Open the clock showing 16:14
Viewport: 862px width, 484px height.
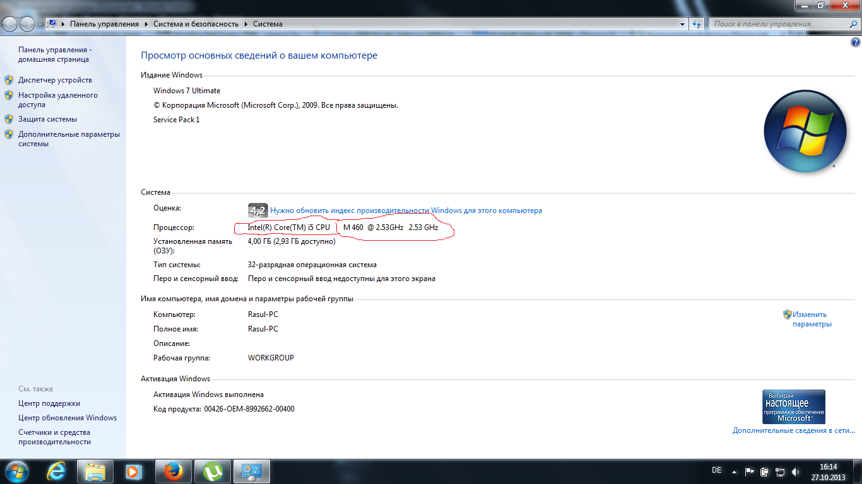coord(828,471)
